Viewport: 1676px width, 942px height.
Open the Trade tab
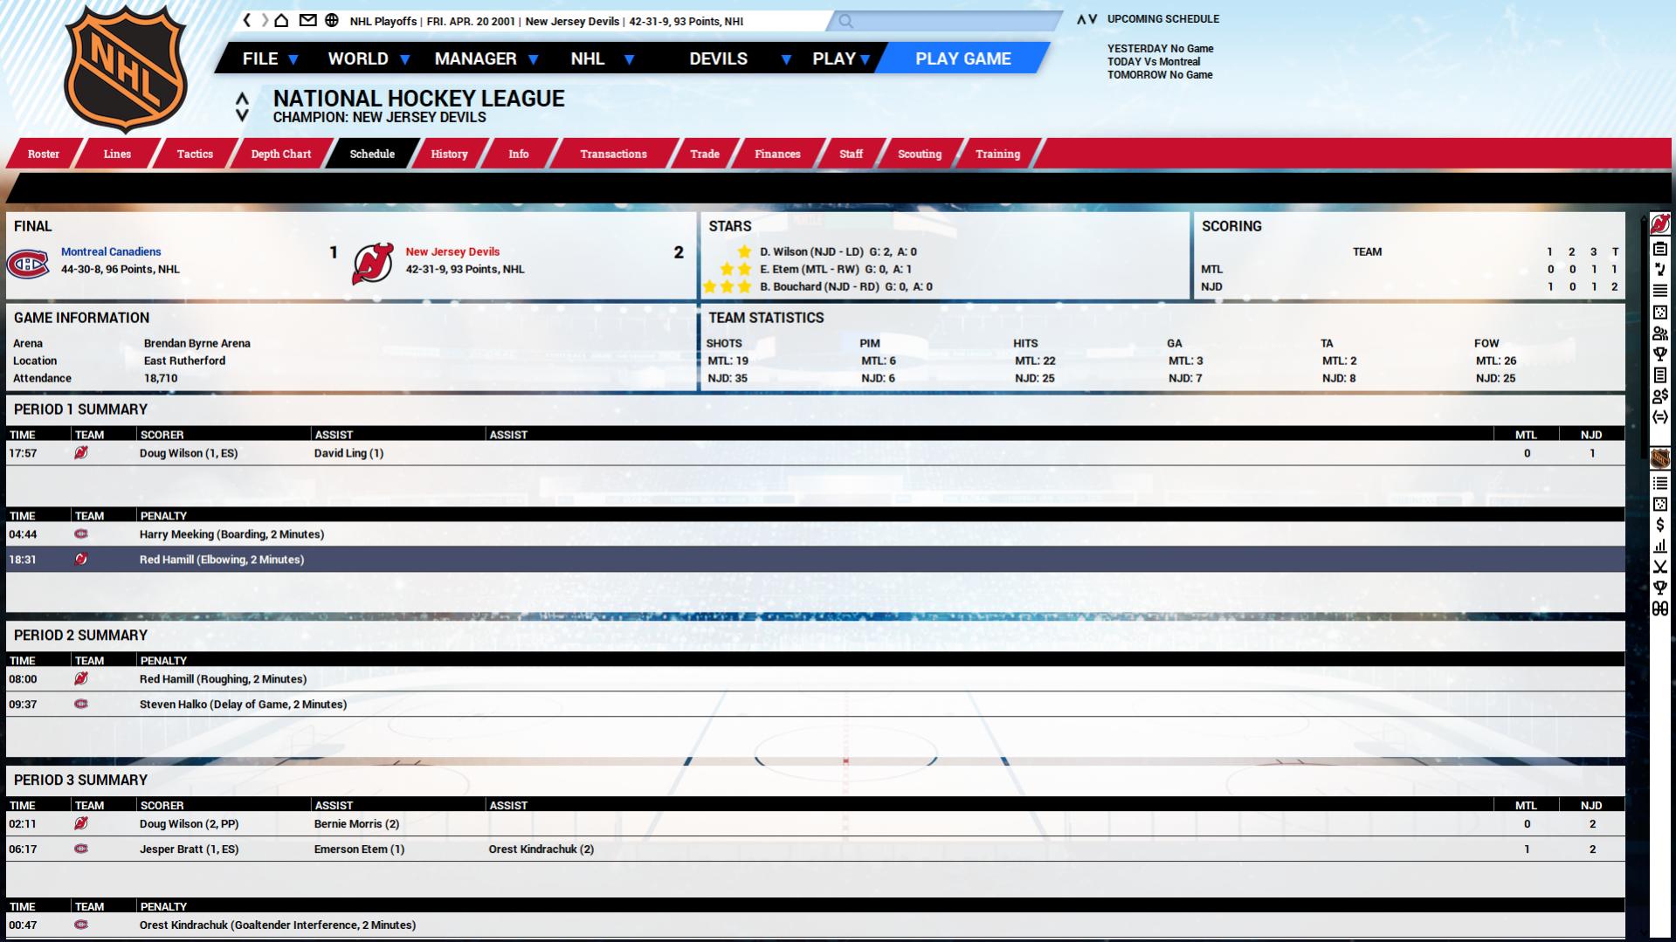click(x=705, y=154)
